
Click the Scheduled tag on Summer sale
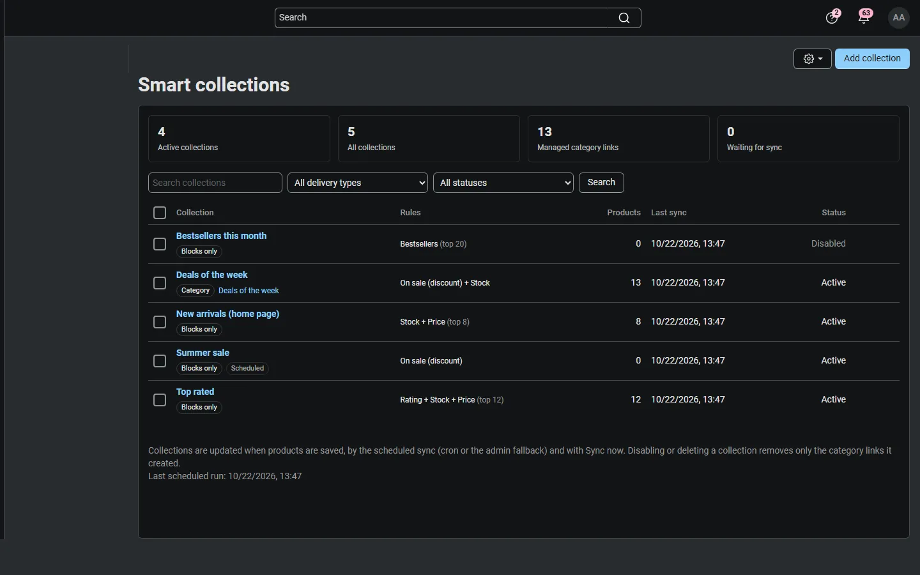[x=247, y=369]
